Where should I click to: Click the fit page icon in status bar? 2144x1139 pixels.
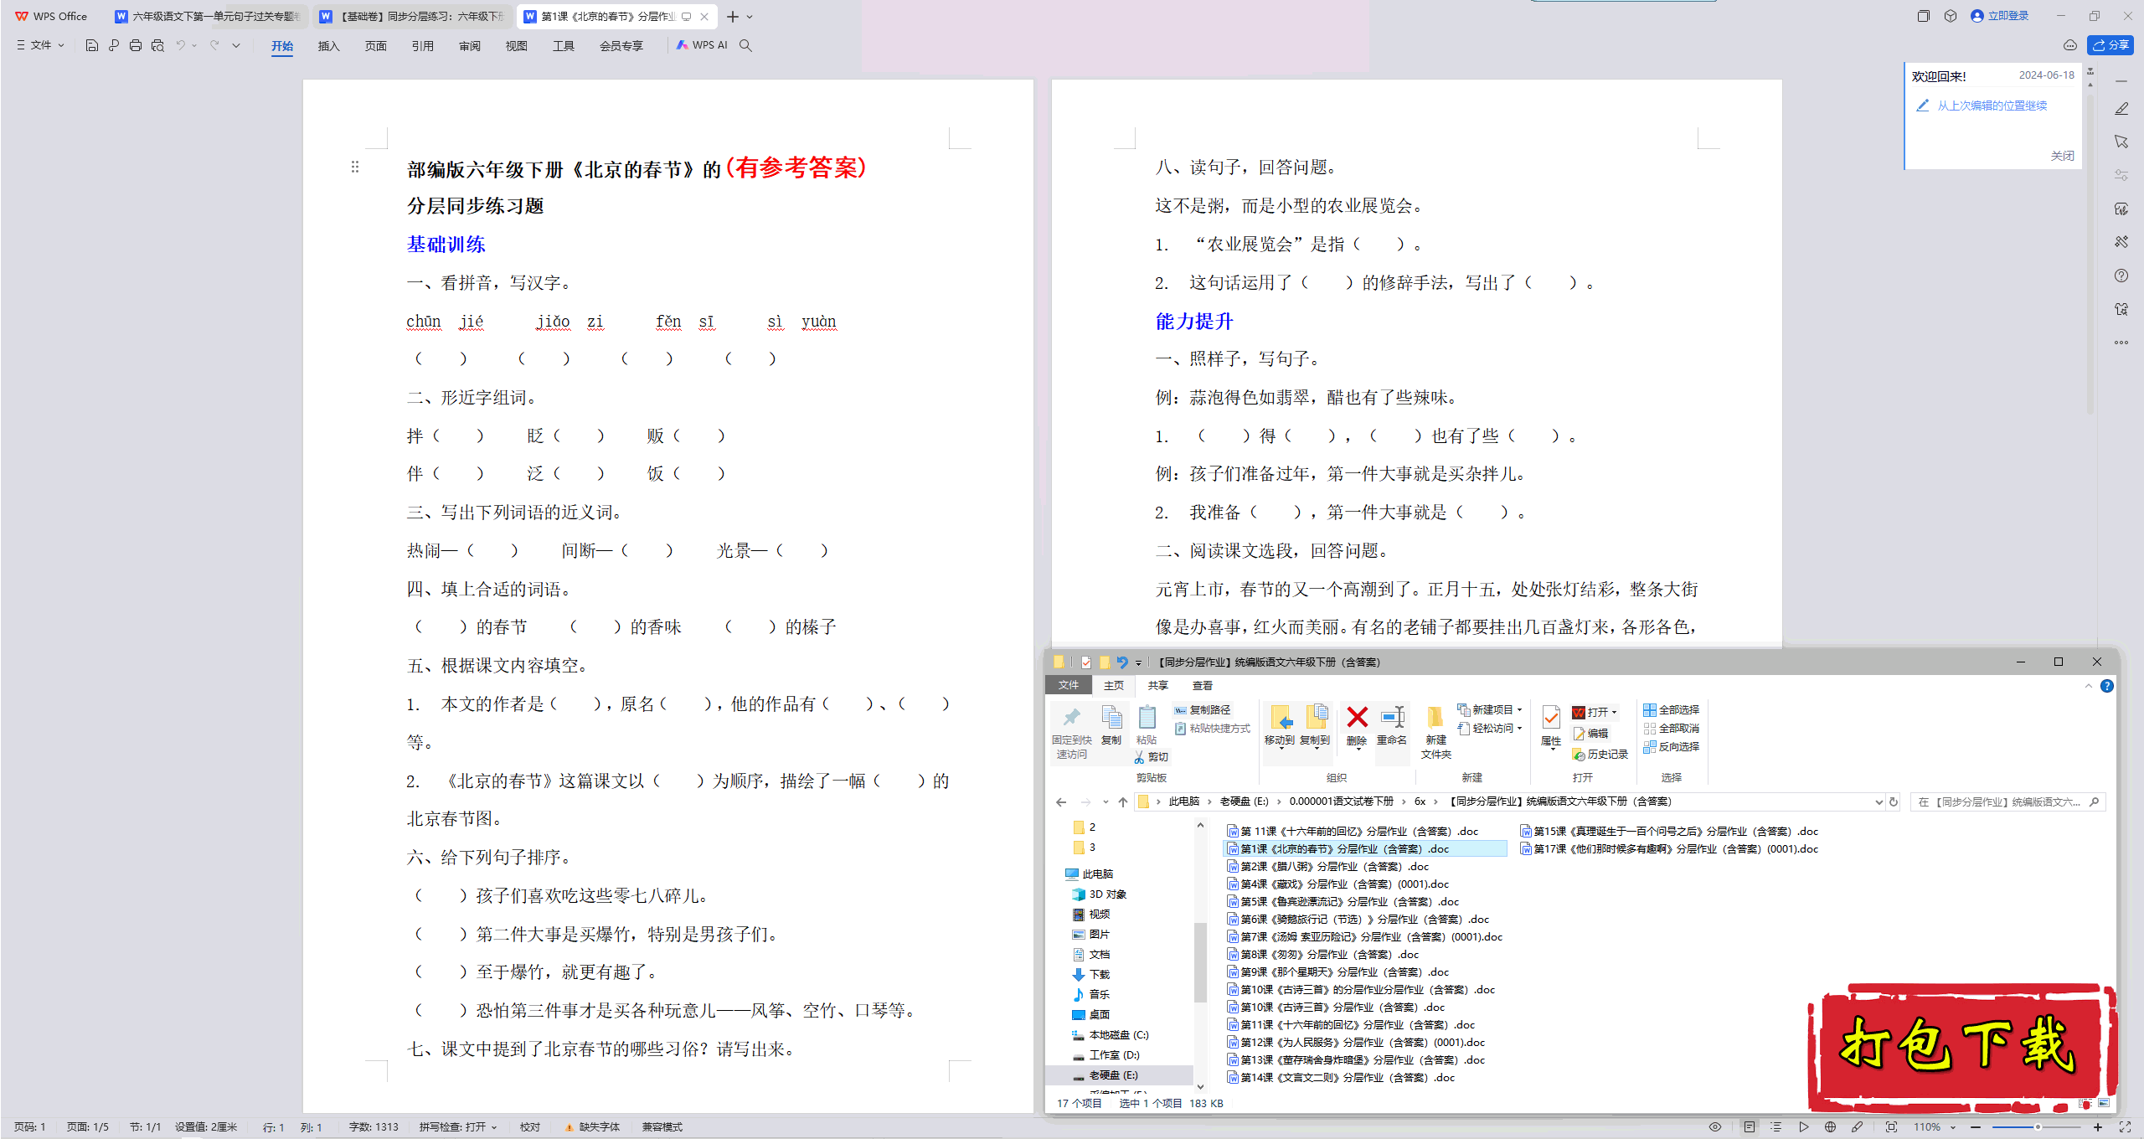[x=1891, y=1127]
